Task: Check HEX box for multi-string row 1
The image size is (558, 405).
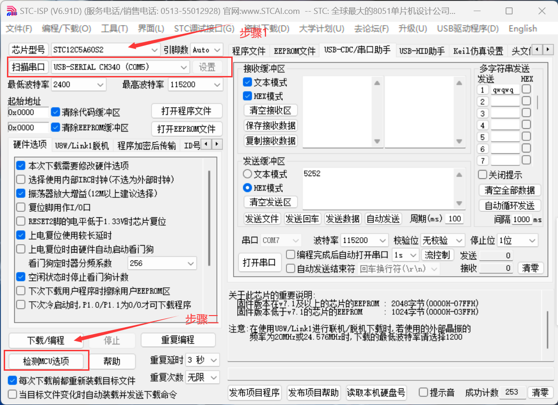Action: pos(526,89)
